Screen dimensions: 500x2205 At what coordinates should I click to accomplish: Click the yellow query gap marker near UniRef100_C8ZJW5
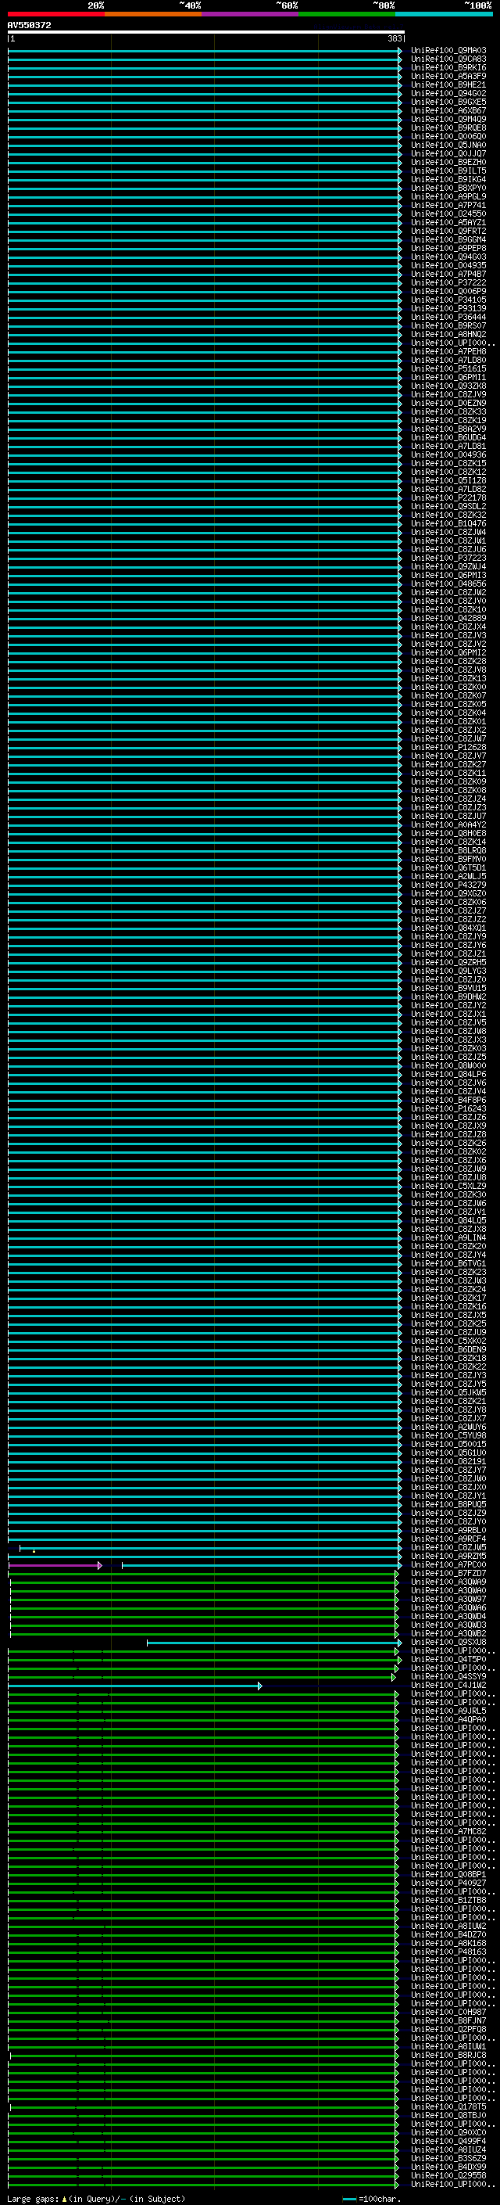[x=34, y=1550]
